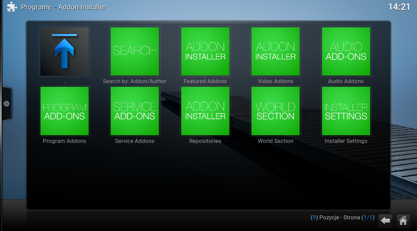Expand the left side panel arrow
Screen dimensions: 417x231
[x=6, y=104]
